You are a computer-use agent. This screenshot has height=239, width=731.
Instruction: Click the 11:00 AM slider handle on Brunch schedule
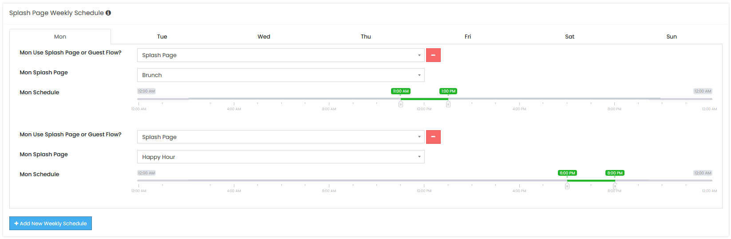(401, 104)
